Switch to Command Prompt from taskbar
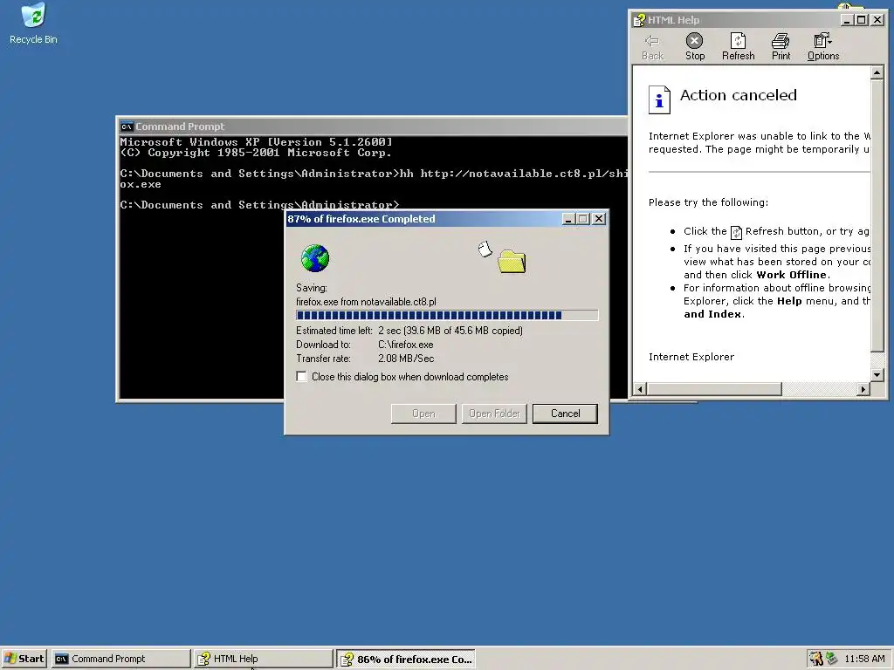Image resolution: width=894 pixels, height=670 pixels. click(120, 659)
